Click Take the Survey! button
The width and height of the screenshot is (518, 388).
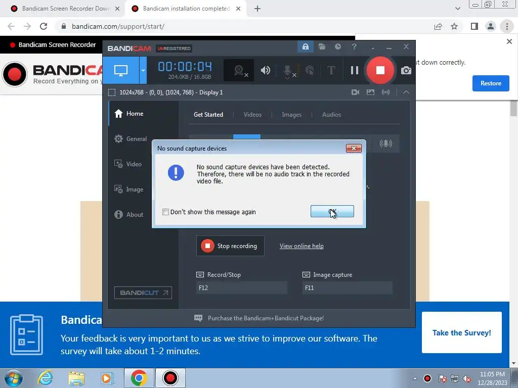(461, 332)
